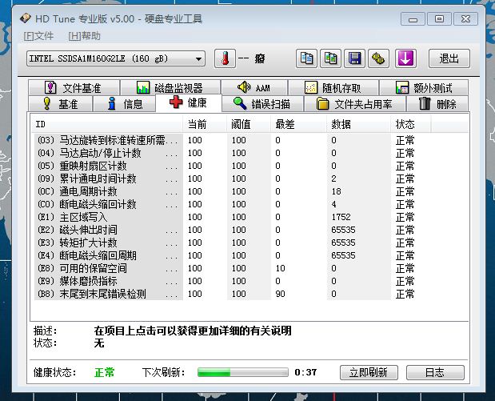The width and height of the screenshot is (495, 401).
Task: Click worst value 10 in E8 row
Action: (280, 268)
